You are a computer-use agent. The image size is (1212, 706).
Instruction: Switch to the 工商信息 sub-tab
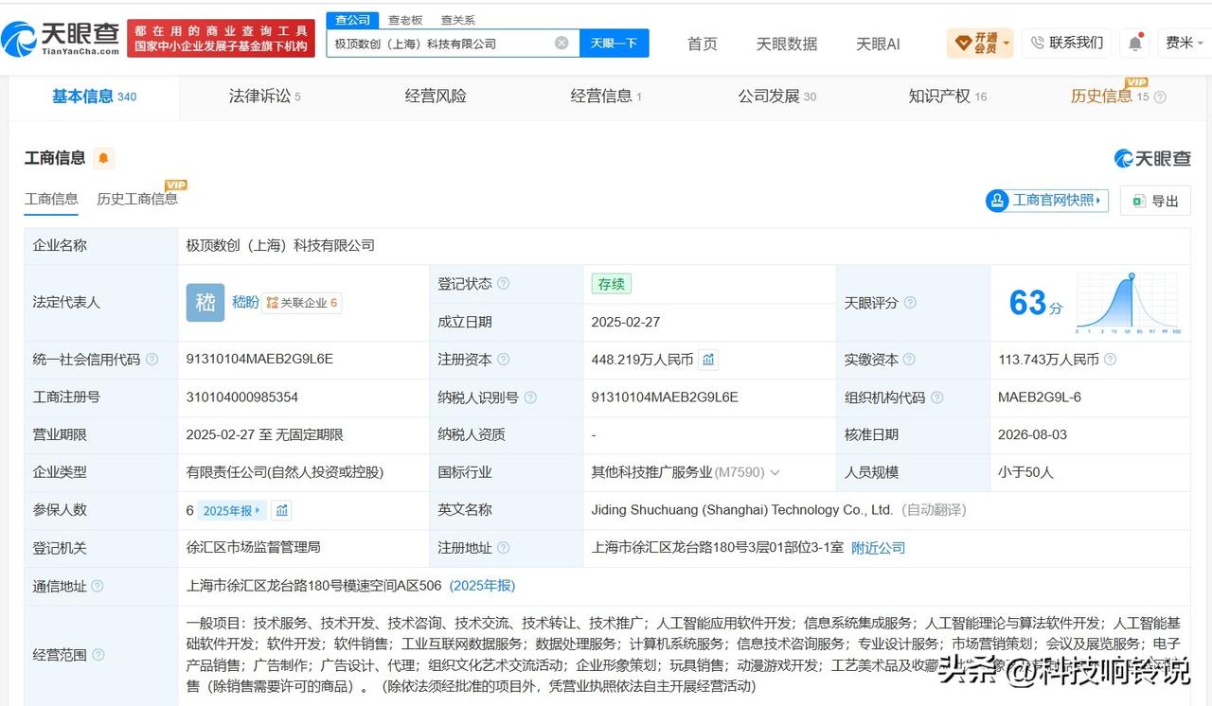51,199
